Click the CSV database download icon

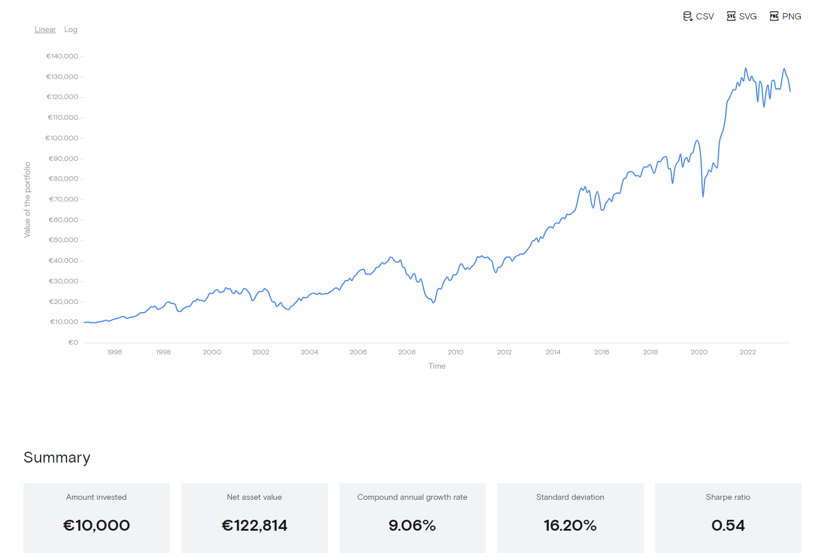688,17
